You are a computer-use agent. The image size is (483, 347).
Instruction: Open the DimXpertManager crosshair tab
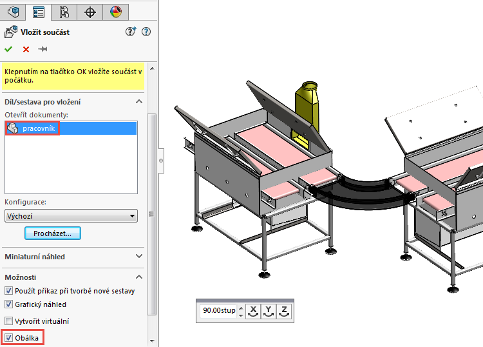(90, 12)
